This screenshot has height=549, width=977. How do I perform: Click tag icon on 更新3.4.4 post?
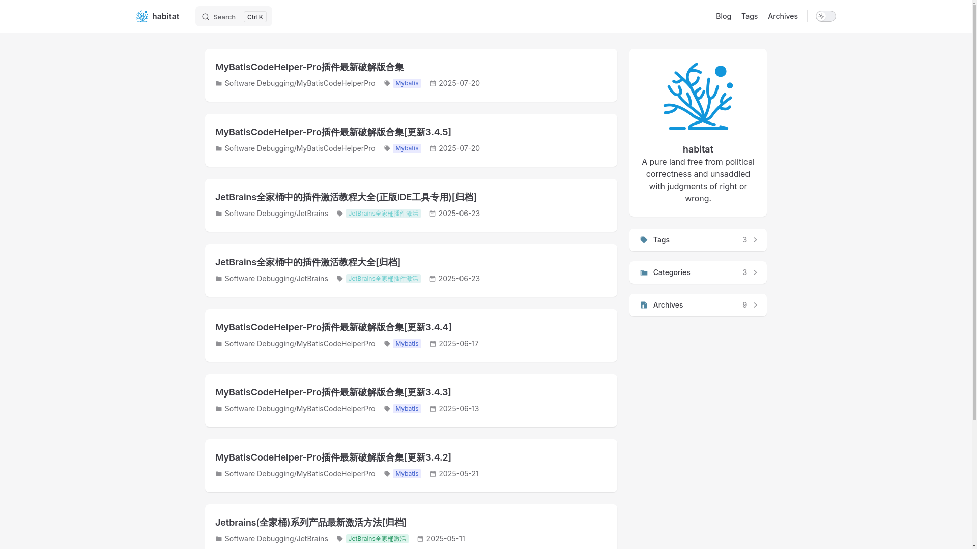387,344
